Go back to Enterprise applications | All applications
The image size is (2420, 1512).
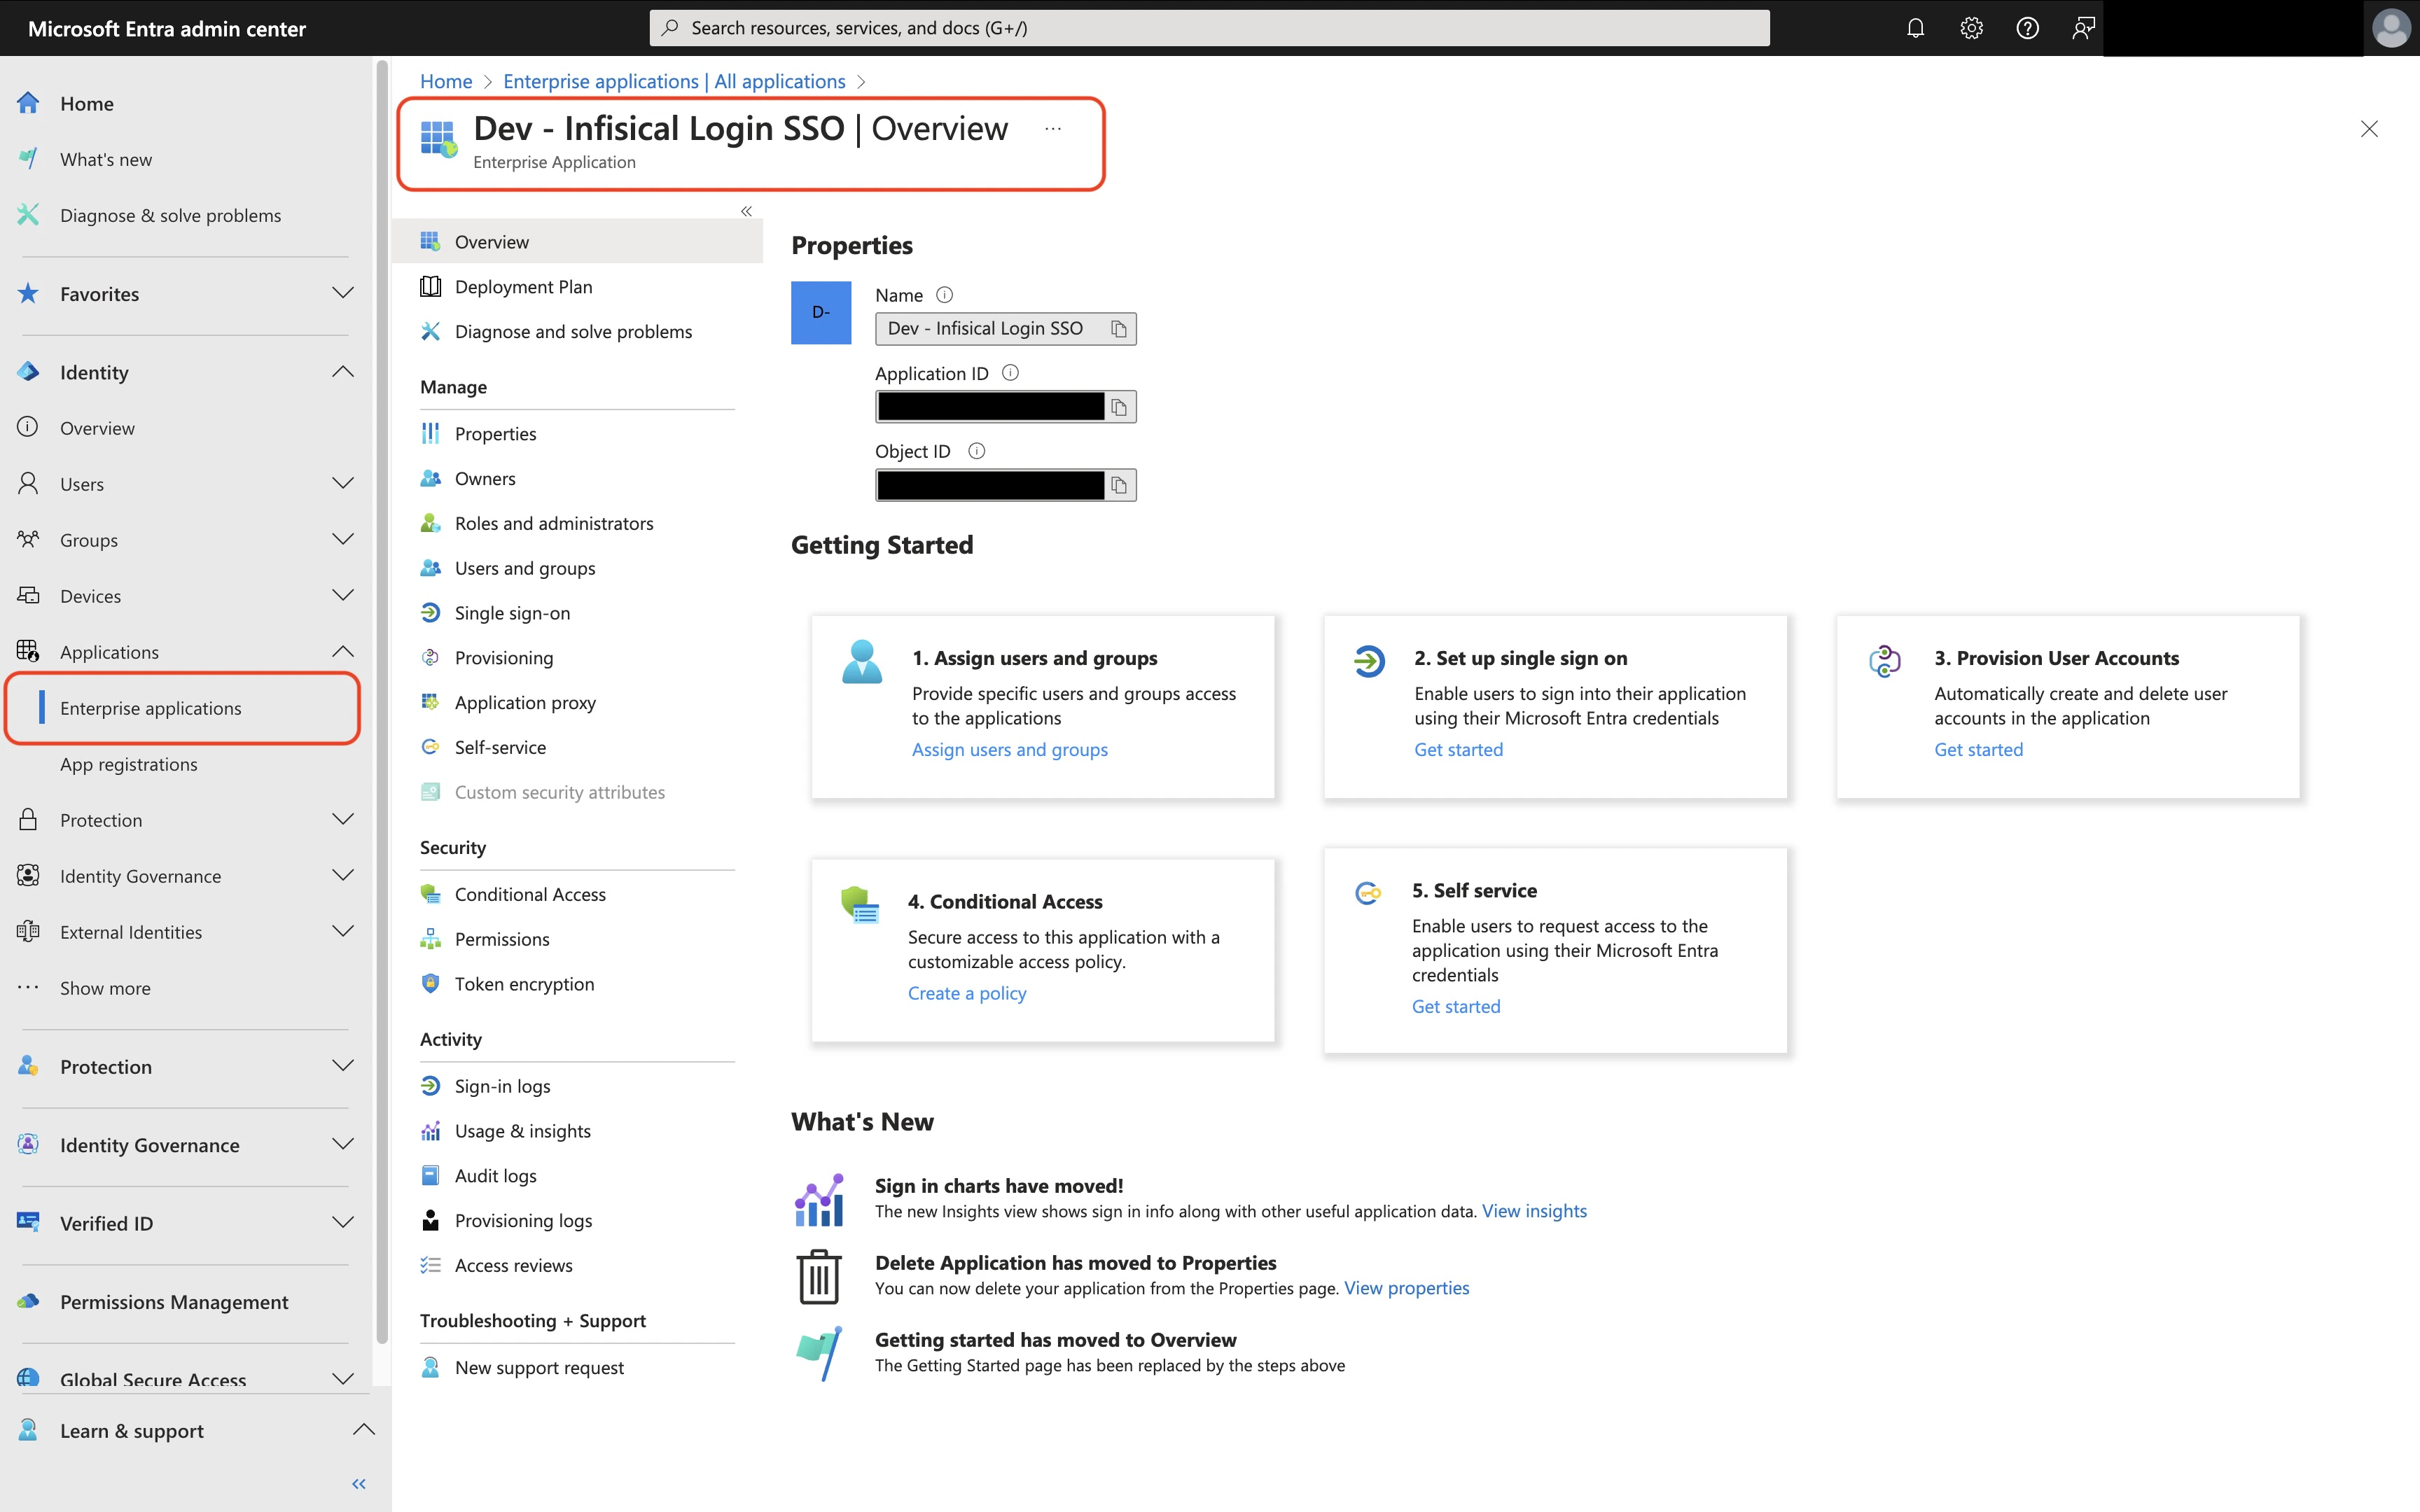pyautogui.click(x=674, y=81)
